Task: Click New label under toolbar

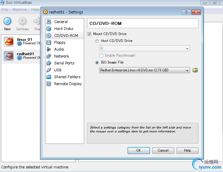Action: (x=7, y=29)
